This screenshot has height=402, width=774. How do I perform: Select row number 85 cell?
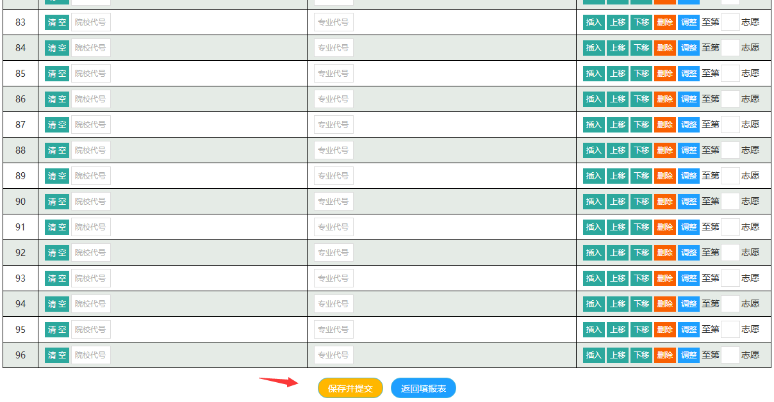[21, 74]
